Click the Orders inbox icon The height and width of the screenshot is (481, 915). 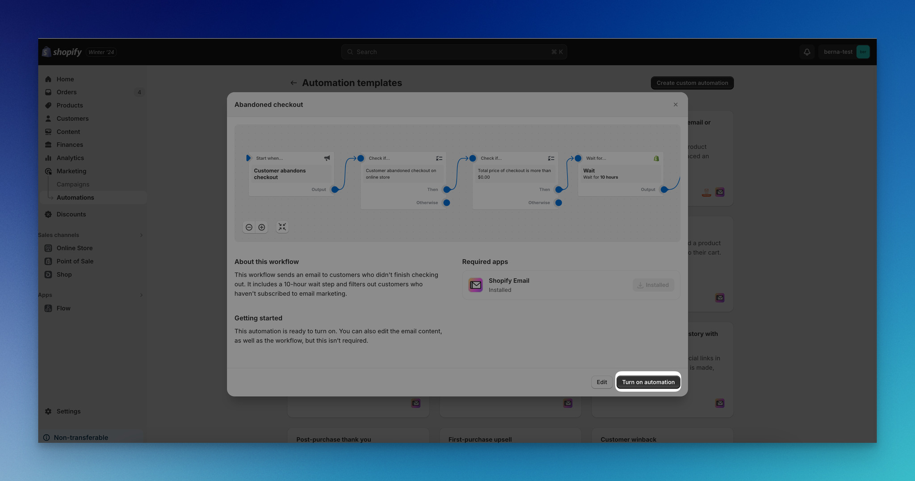point(48,92)
